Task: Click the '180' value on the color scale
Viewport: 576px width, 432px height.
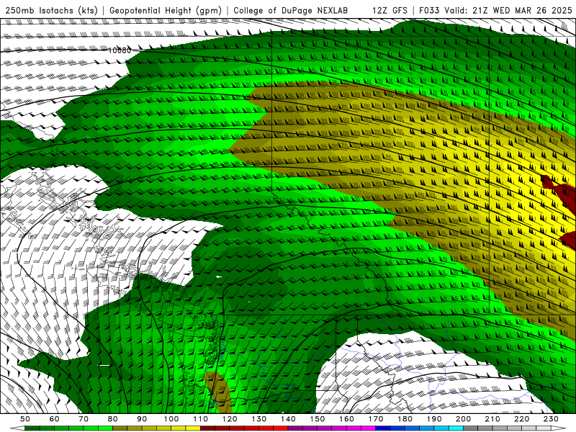Action: (x=405, y=419)
